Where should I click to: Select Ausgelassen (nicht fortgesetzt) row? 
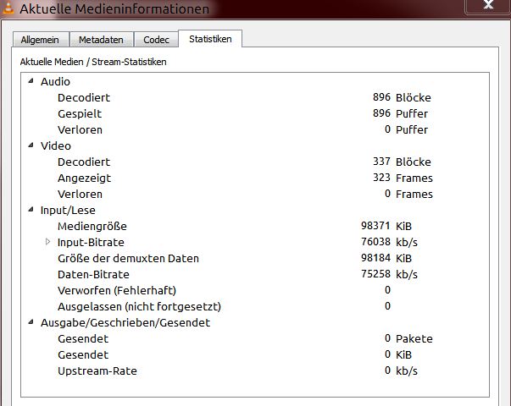255,306
